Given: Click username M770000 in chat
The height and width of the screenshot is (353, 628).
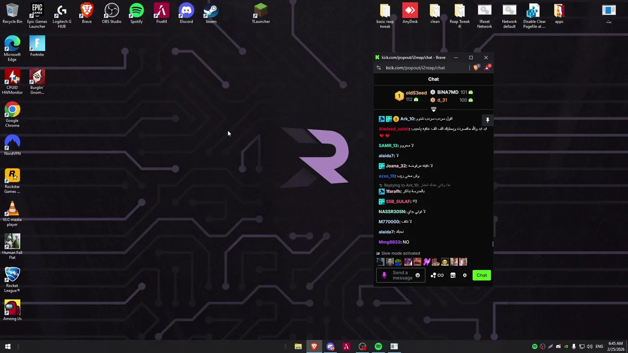Looking at the screenshot, I should coord(389,222).
